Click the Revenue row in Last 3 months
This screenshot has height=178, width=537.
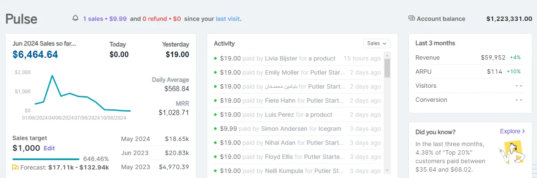[469, 57]
